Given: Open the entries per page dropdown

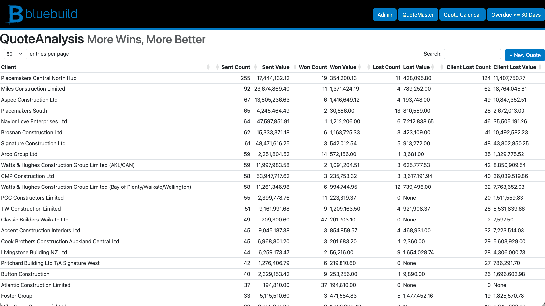Looking at the screenshot, I should click(15, 54).
